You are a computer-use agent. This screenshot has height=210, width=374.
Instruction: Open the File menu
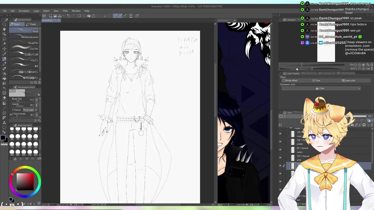point(5,11)
